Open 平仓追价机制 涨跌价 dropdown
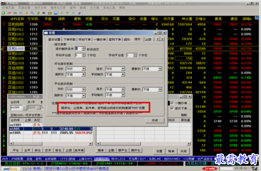261x171 pixels. point(76,96)
